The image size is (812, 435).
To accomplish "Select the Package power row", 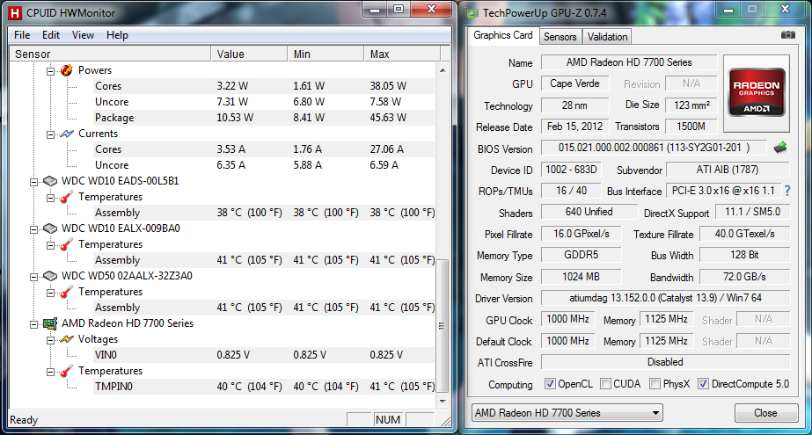I will tap(264, 118).
